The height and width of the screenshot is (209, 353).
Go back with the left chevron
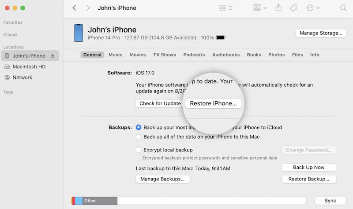74,8
